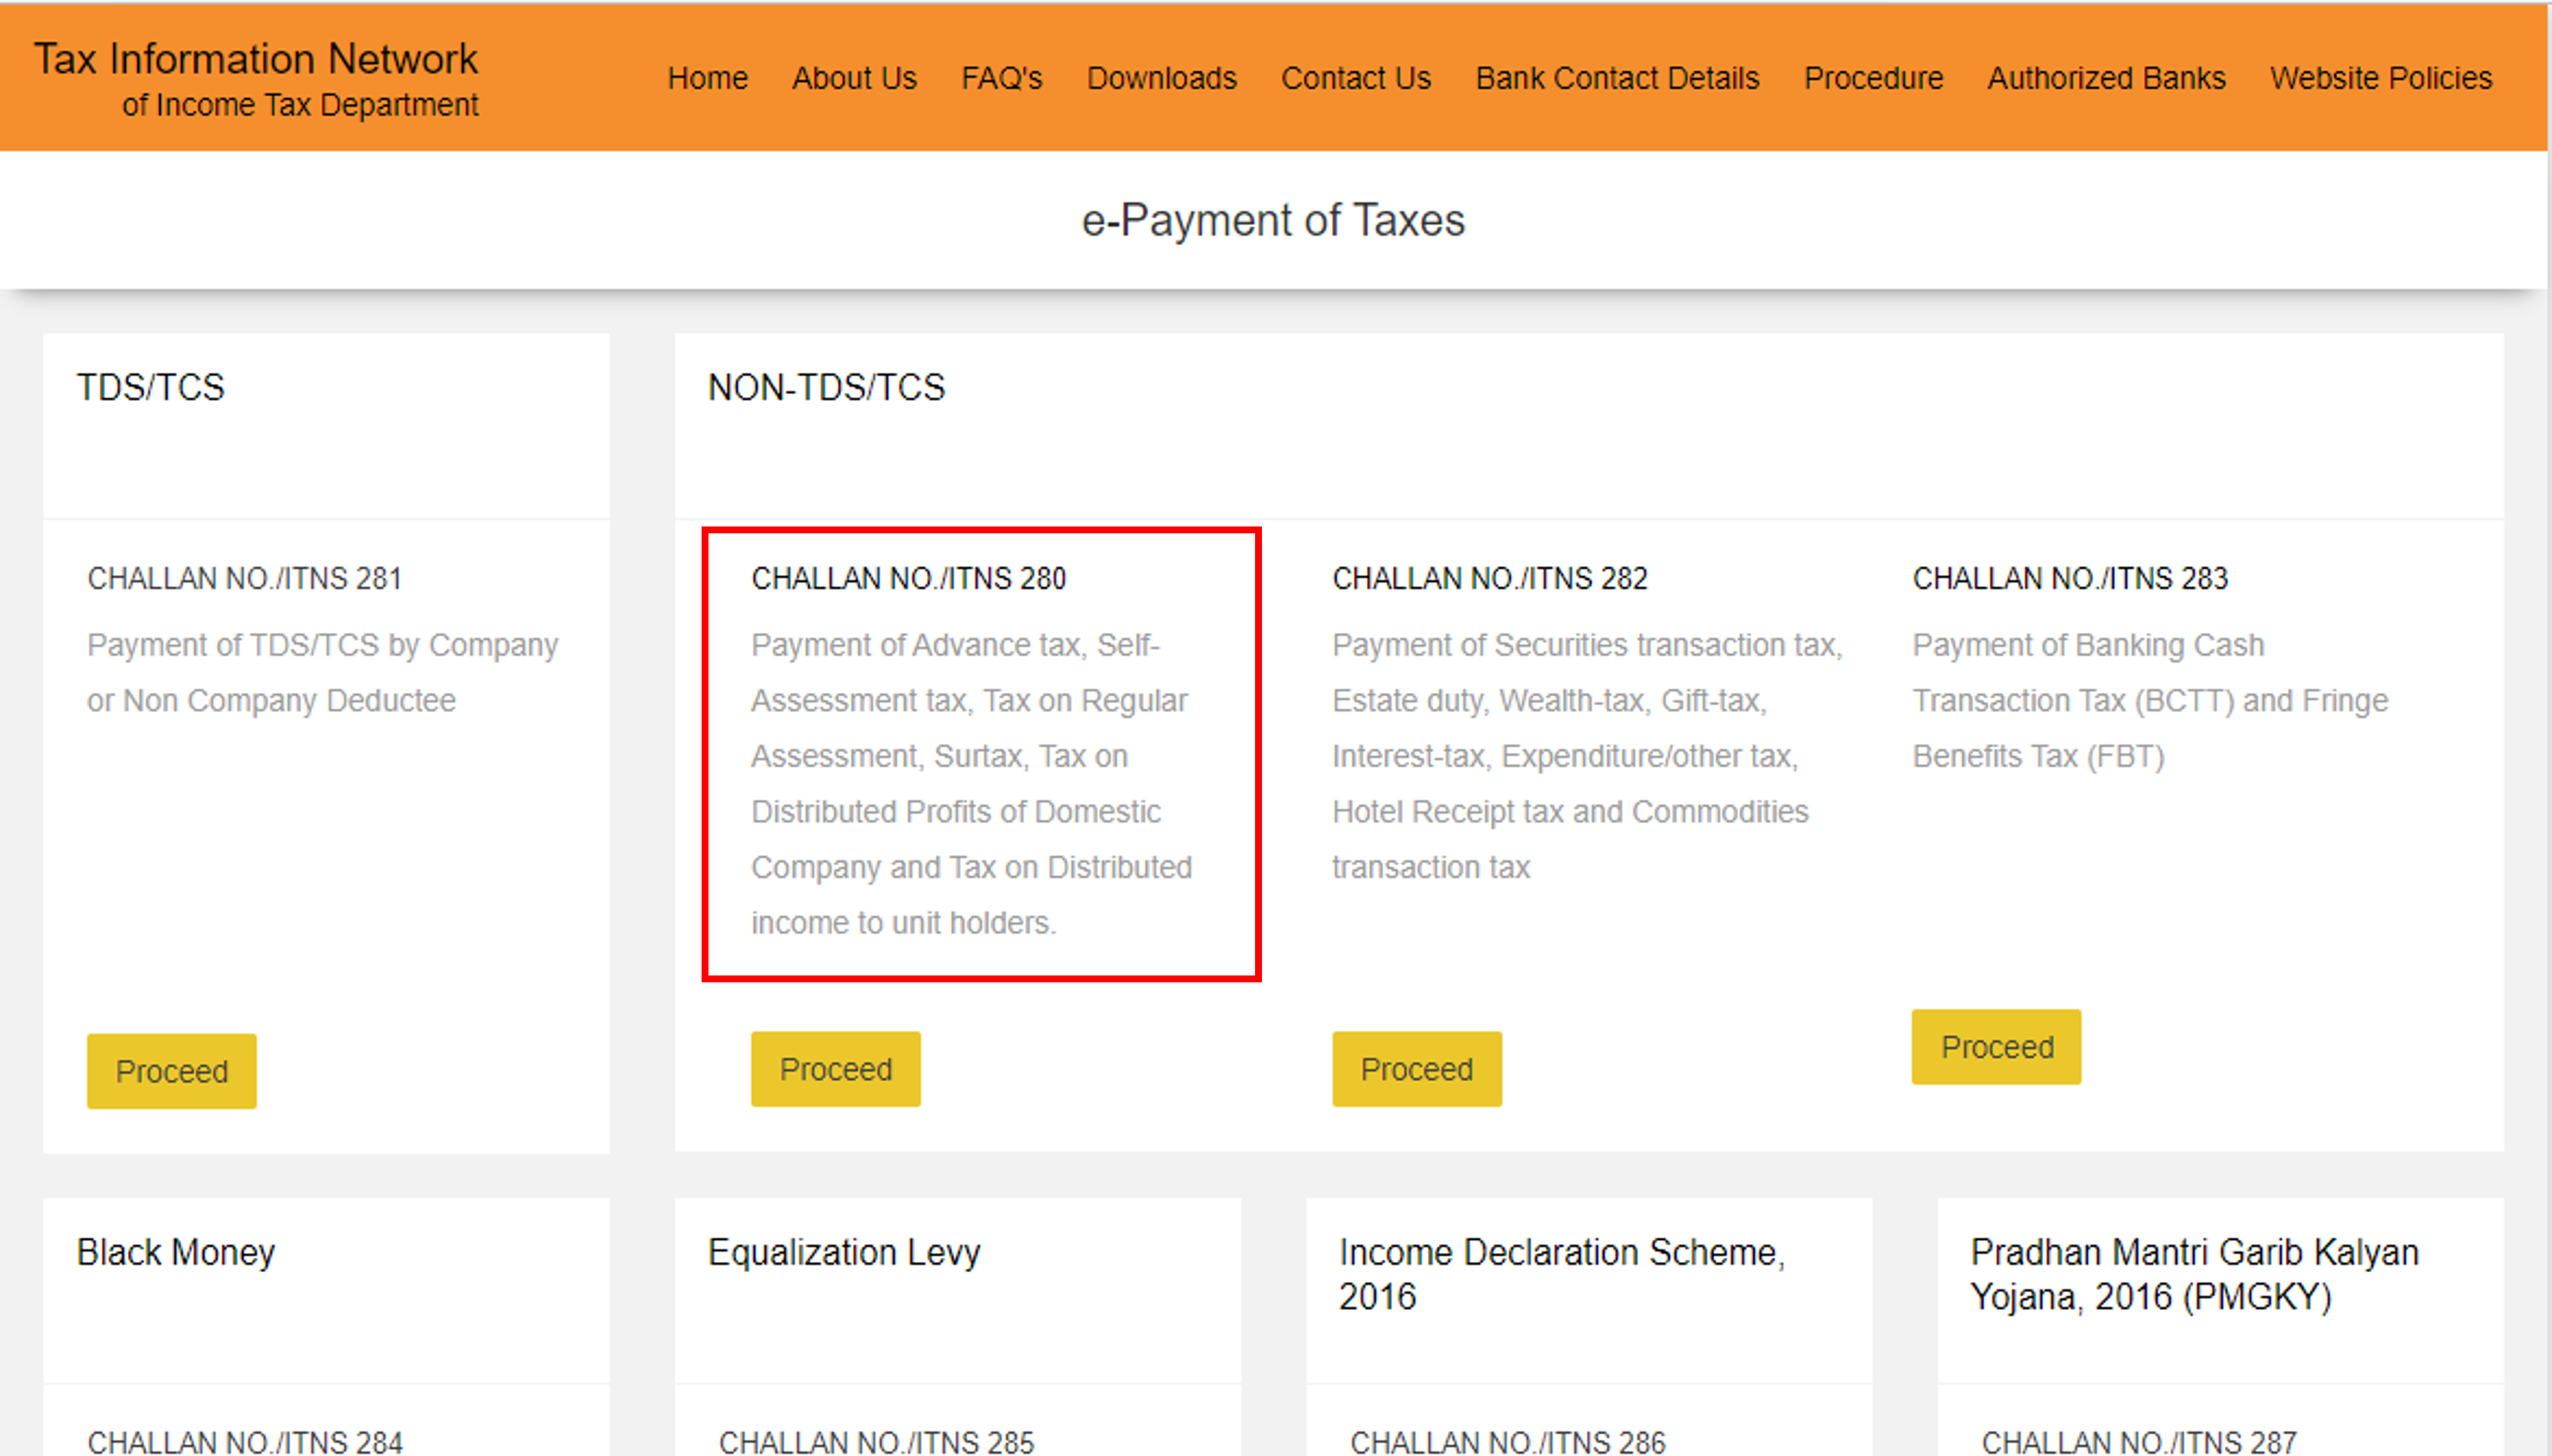The width and height of the screenshot is (2552, 1456).
Task: Go to About Us page
Action: (853, 78)
